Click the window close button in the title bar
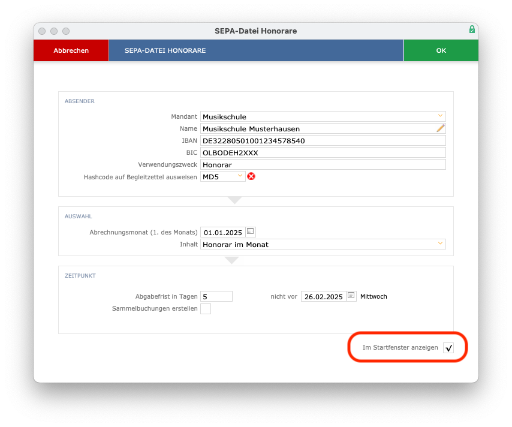This screenshot has width=512, height=427. click(x=42, y=31)
